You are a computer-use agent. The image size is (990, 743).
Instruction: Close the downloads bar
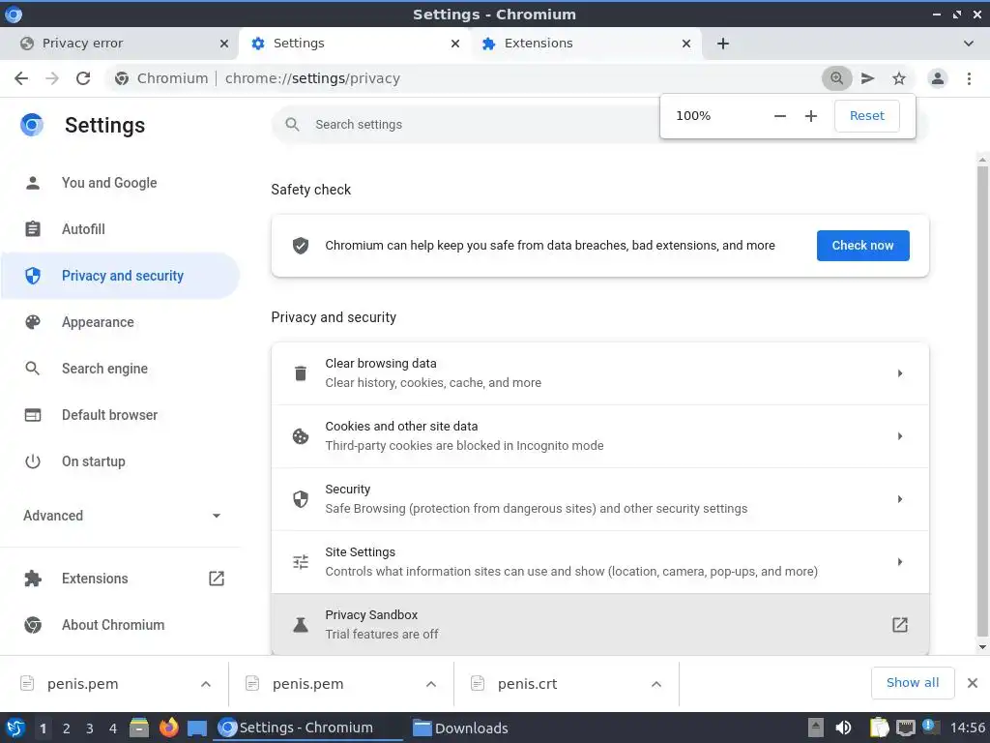coord(973,683)
